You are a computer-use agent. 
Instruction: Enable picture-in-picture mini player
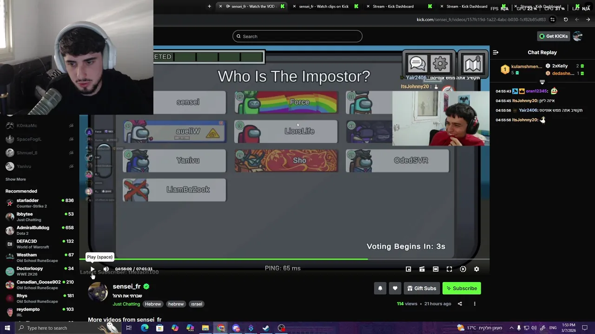tap(408, 269)
